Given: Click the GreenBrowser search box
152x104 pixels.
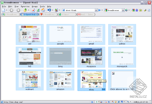Looking at the screenshot, I should (x=115, y=10).
